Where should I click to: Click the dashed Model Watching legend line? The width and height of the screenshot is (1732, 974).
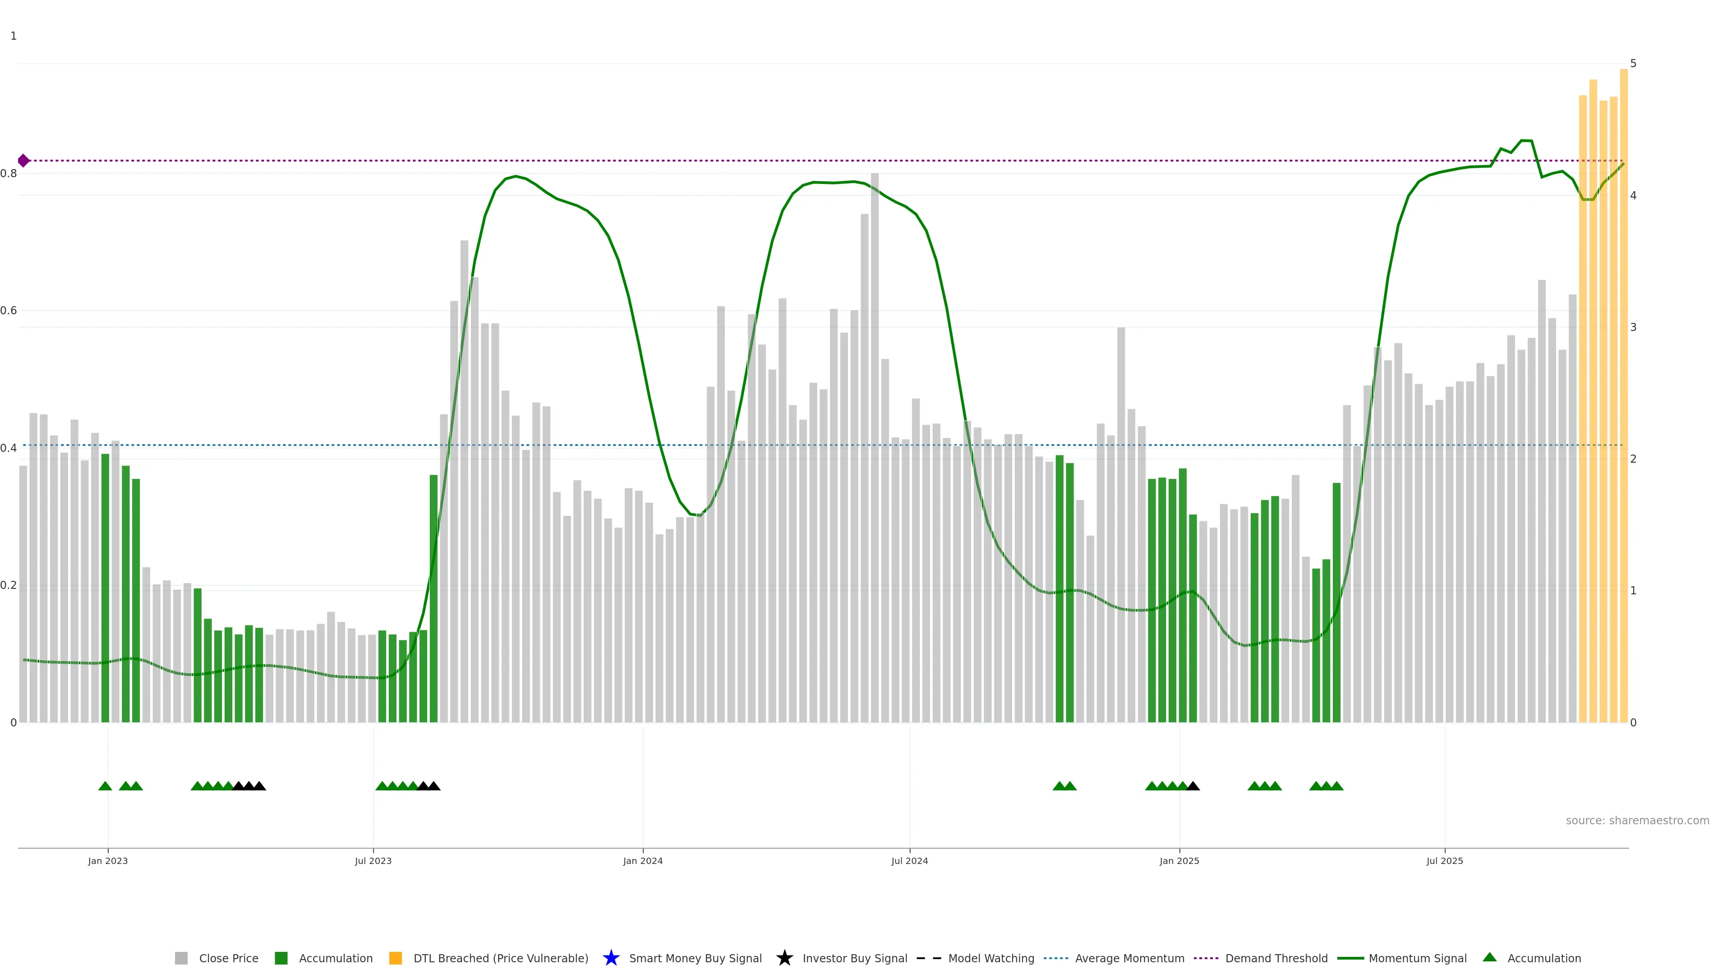click(929, 958)
